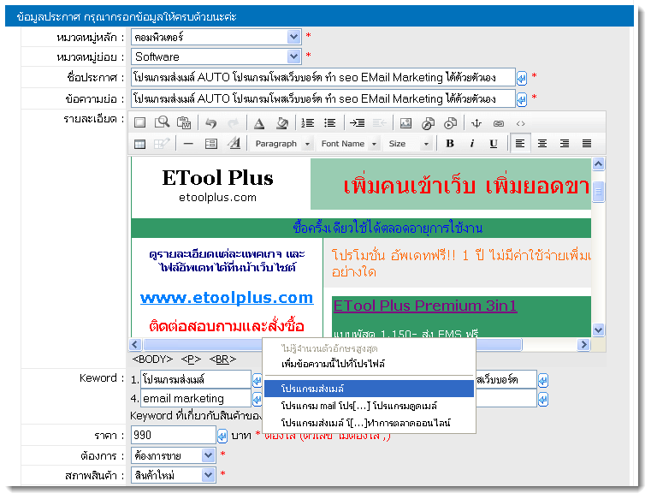Select the highlighted โปรแกรมส่งเมล์ menu entry

[368, 389]
